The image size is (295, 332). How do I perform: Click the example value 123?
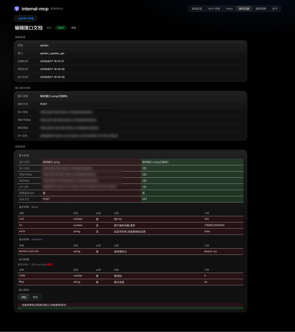point(206,219)
